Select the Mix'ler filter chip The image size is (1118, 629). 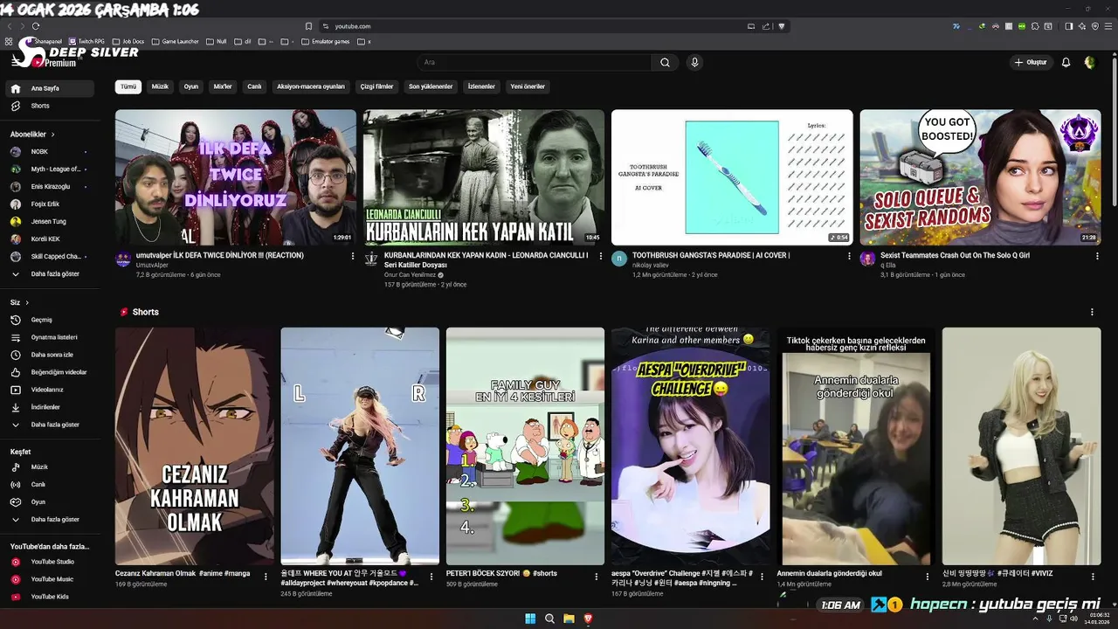point(223,86)
